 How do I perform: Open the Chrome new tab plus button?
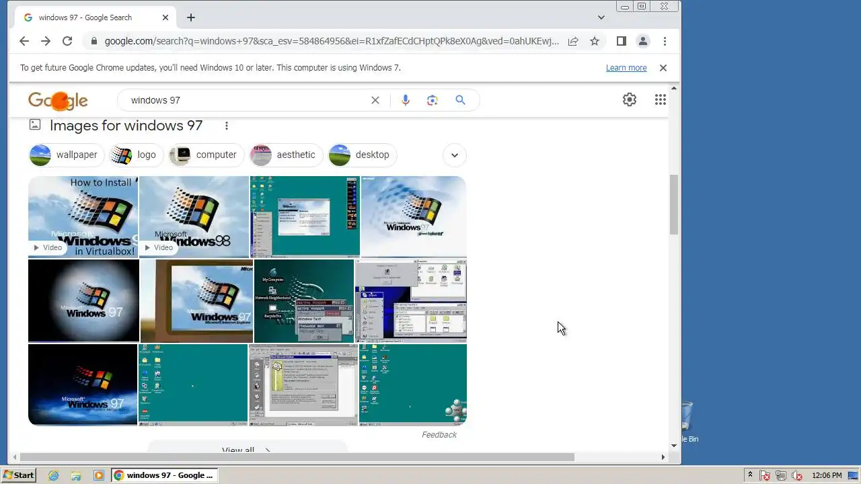point(191,17)
